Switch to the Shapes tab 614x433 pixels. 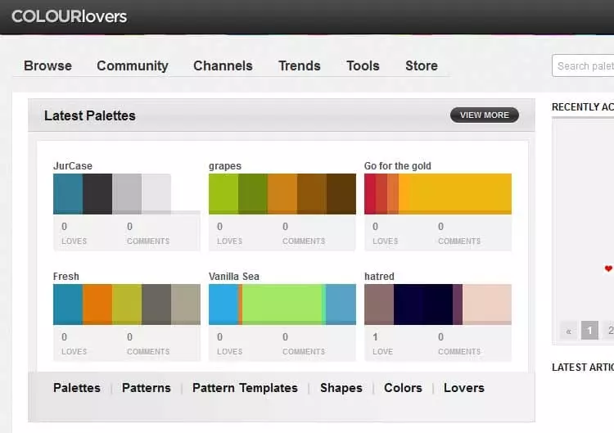(341, 388)
